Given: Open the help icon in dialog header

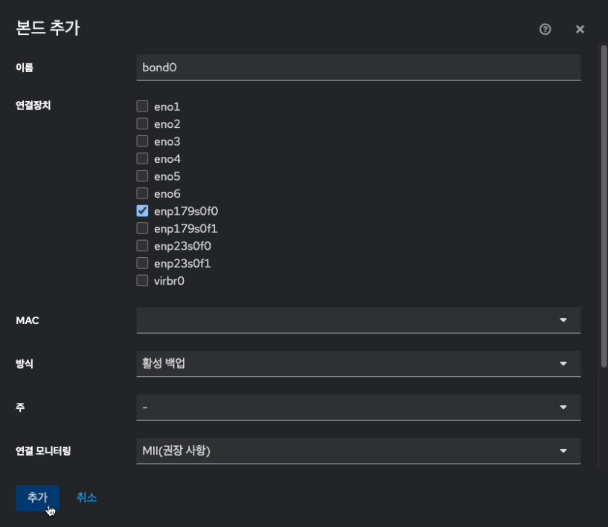Looking at the screenshot, I should click(x=545, y=29).
